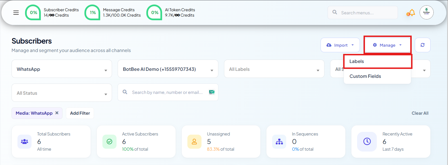Screen dimensions: 448x165
Task: Expand the WhatsApp channel dropdown
Action: 62,69
